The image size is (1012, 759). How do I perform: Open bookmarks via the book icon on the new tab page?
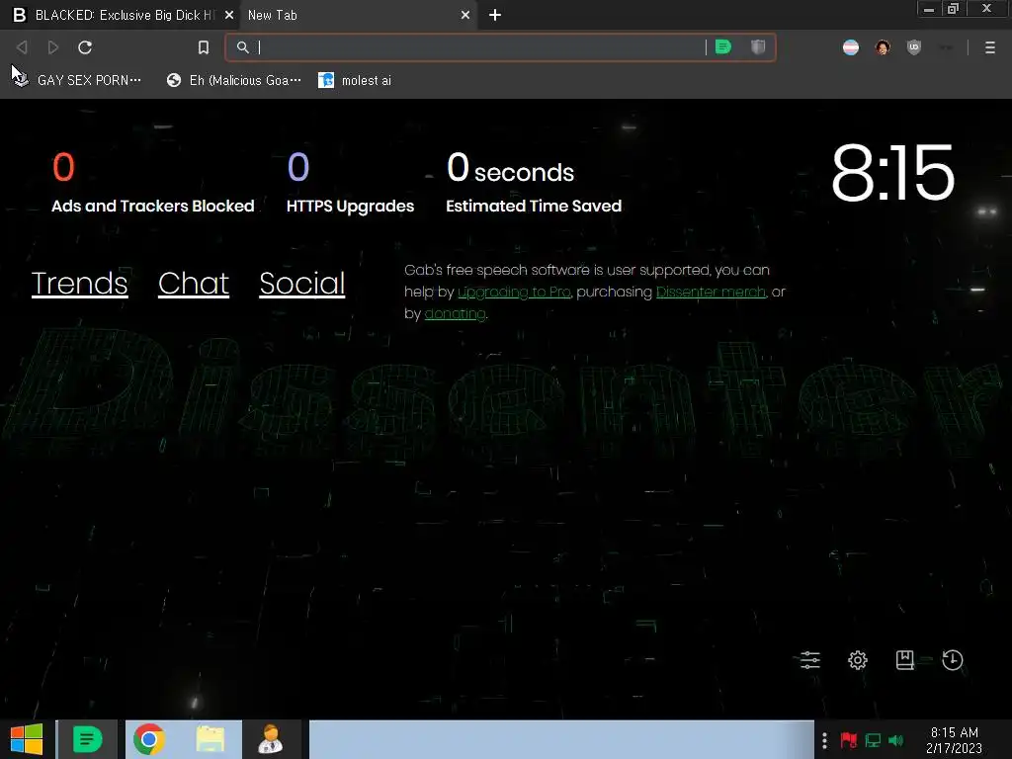coord(905,659)
